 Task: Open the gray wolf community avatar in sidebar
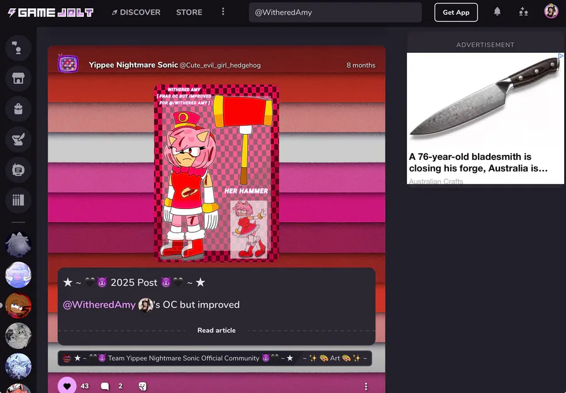[18, 245]
